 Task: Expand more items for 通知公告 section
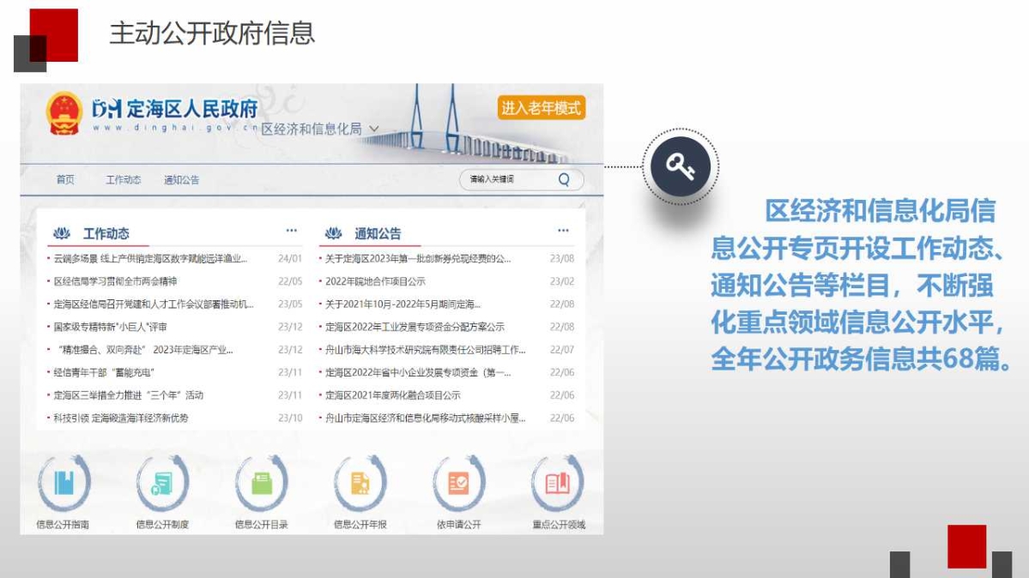[x=563, y=231]
